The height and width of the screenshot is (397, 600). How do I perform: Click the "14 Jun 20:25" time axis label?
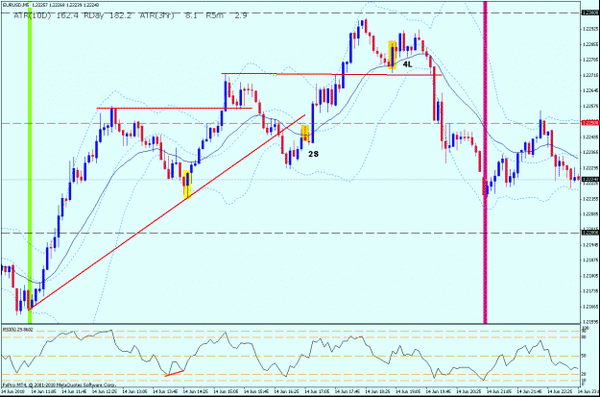(x=469, y=393)
